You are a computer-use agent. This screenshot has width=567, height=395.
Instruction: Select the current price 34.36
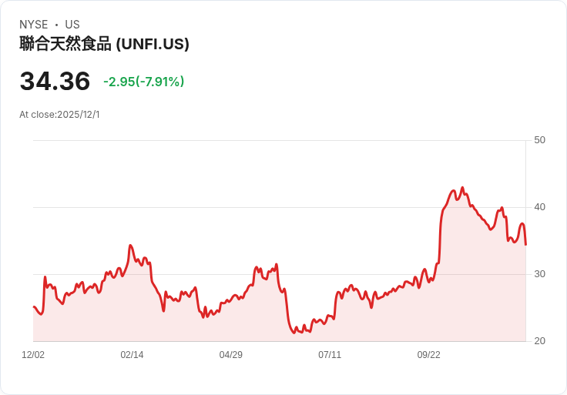point(55,81)
